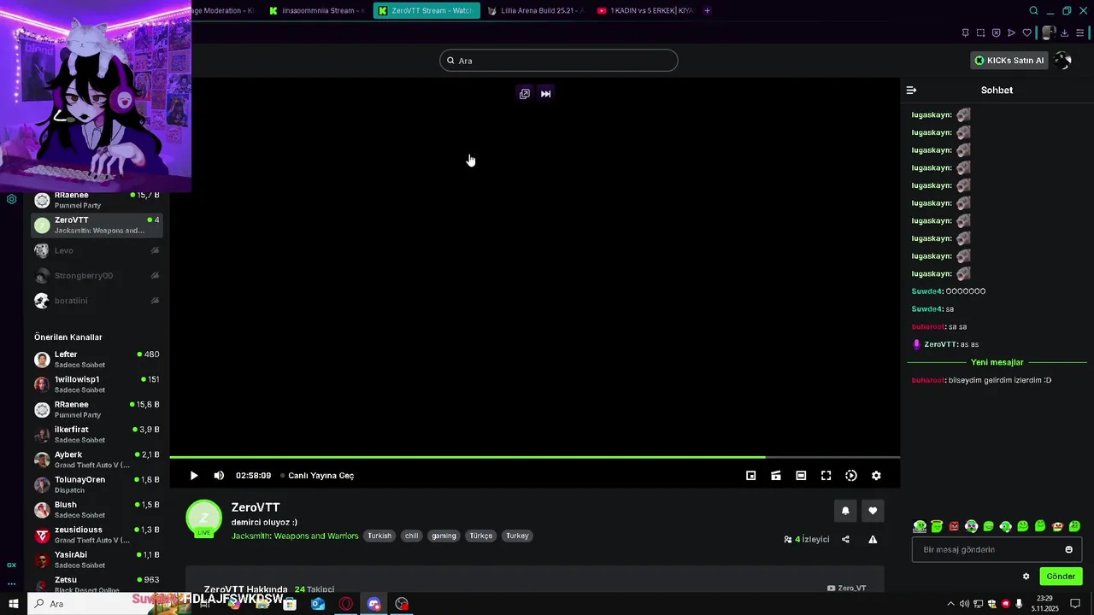Open the clip creation icon
Screen dimensions: 1094x615
(x=776, y=476)
